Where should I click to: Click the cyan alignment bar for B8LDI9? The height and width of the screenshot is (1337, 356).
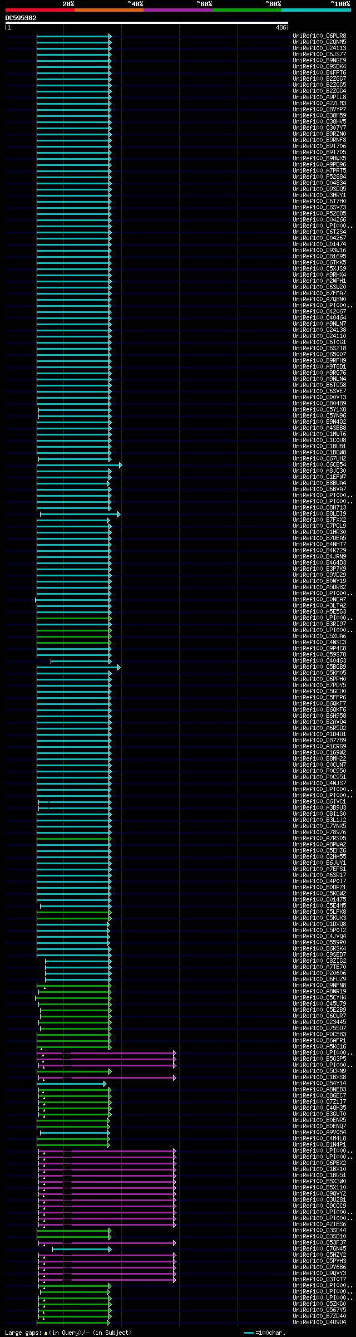pyautogui.click(x=80, y=514)
